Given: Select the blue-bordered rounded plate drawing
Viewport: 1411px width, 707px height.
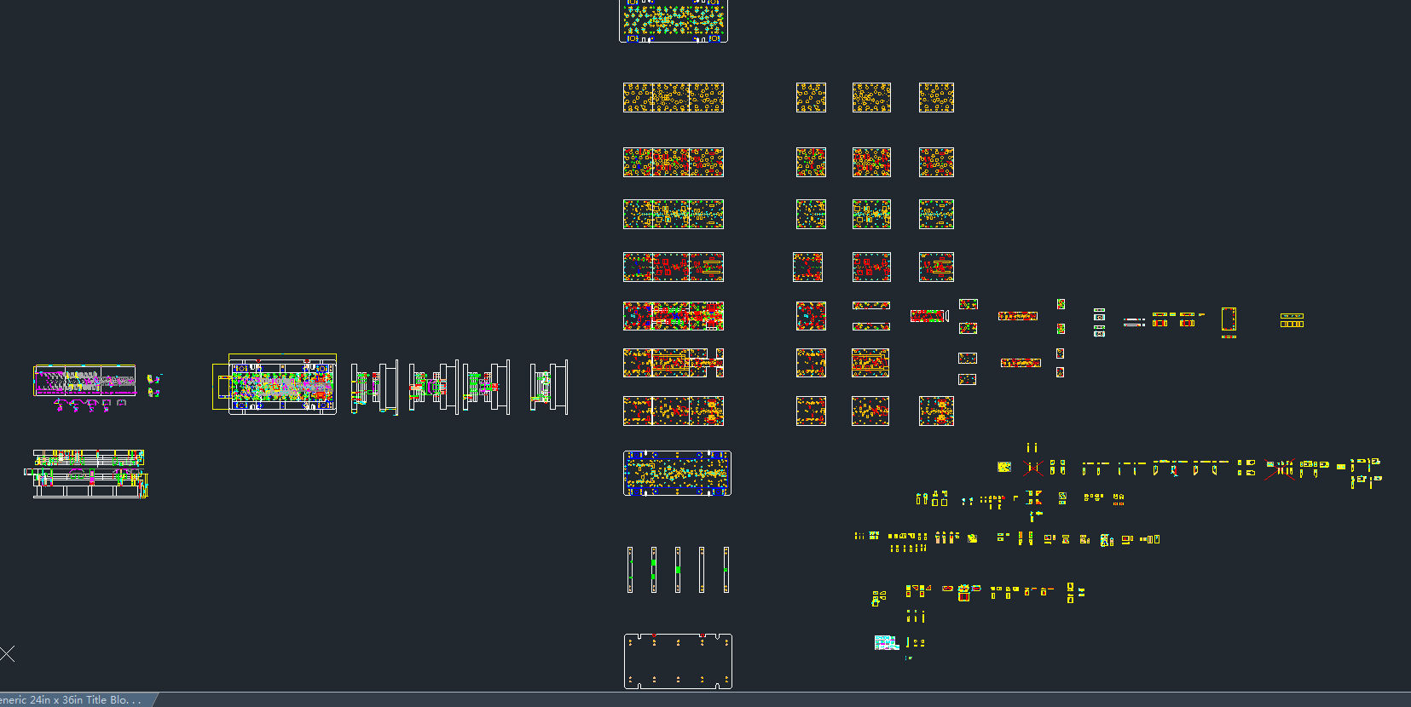Looking at the screenshot, I should point(677,473).
